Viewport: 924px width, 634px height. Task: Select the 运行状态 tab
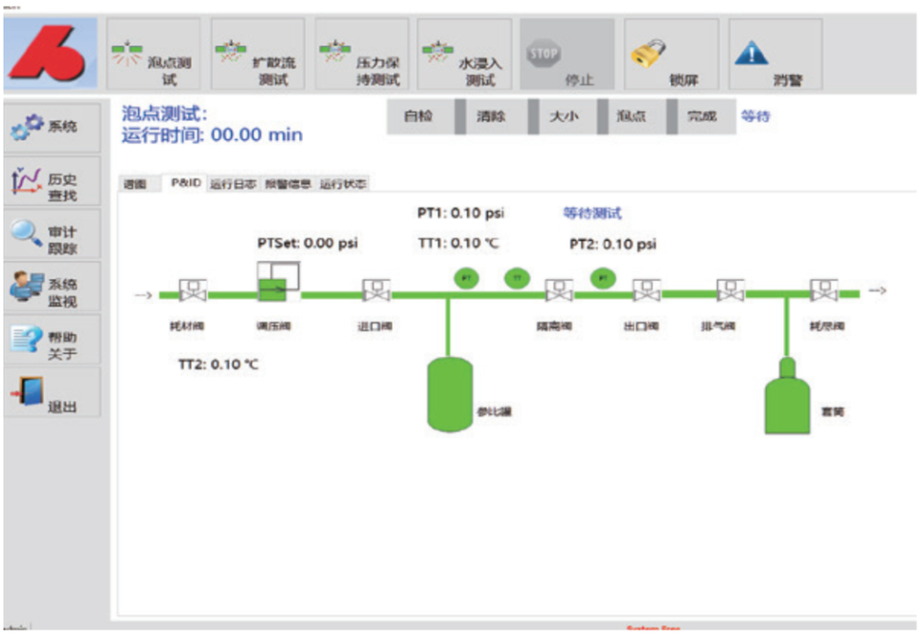click(343, 184)
